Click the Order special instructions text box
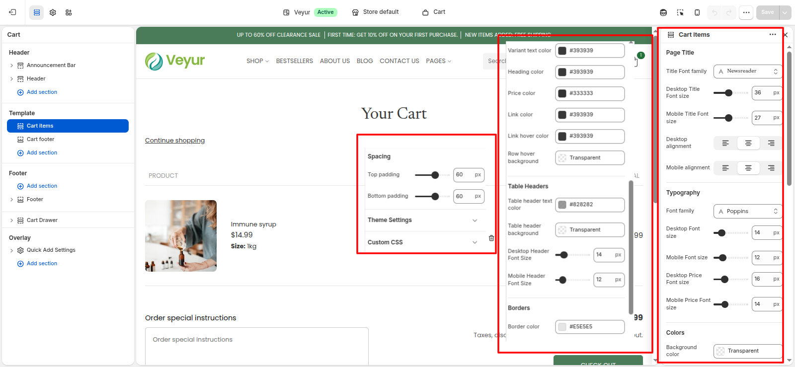Screen dimensions: 795x367 [x=257, y=346]
